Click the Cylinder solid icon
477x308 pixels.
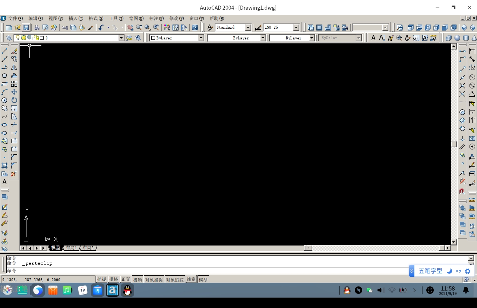(466, 38)
